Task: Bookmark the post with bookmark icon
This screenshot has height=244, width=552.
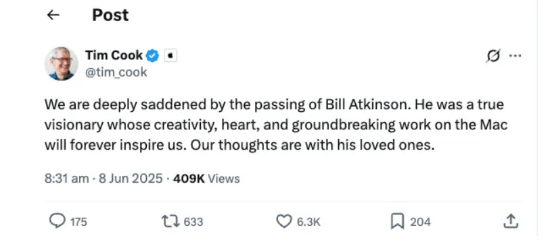Action: point(398,222)
